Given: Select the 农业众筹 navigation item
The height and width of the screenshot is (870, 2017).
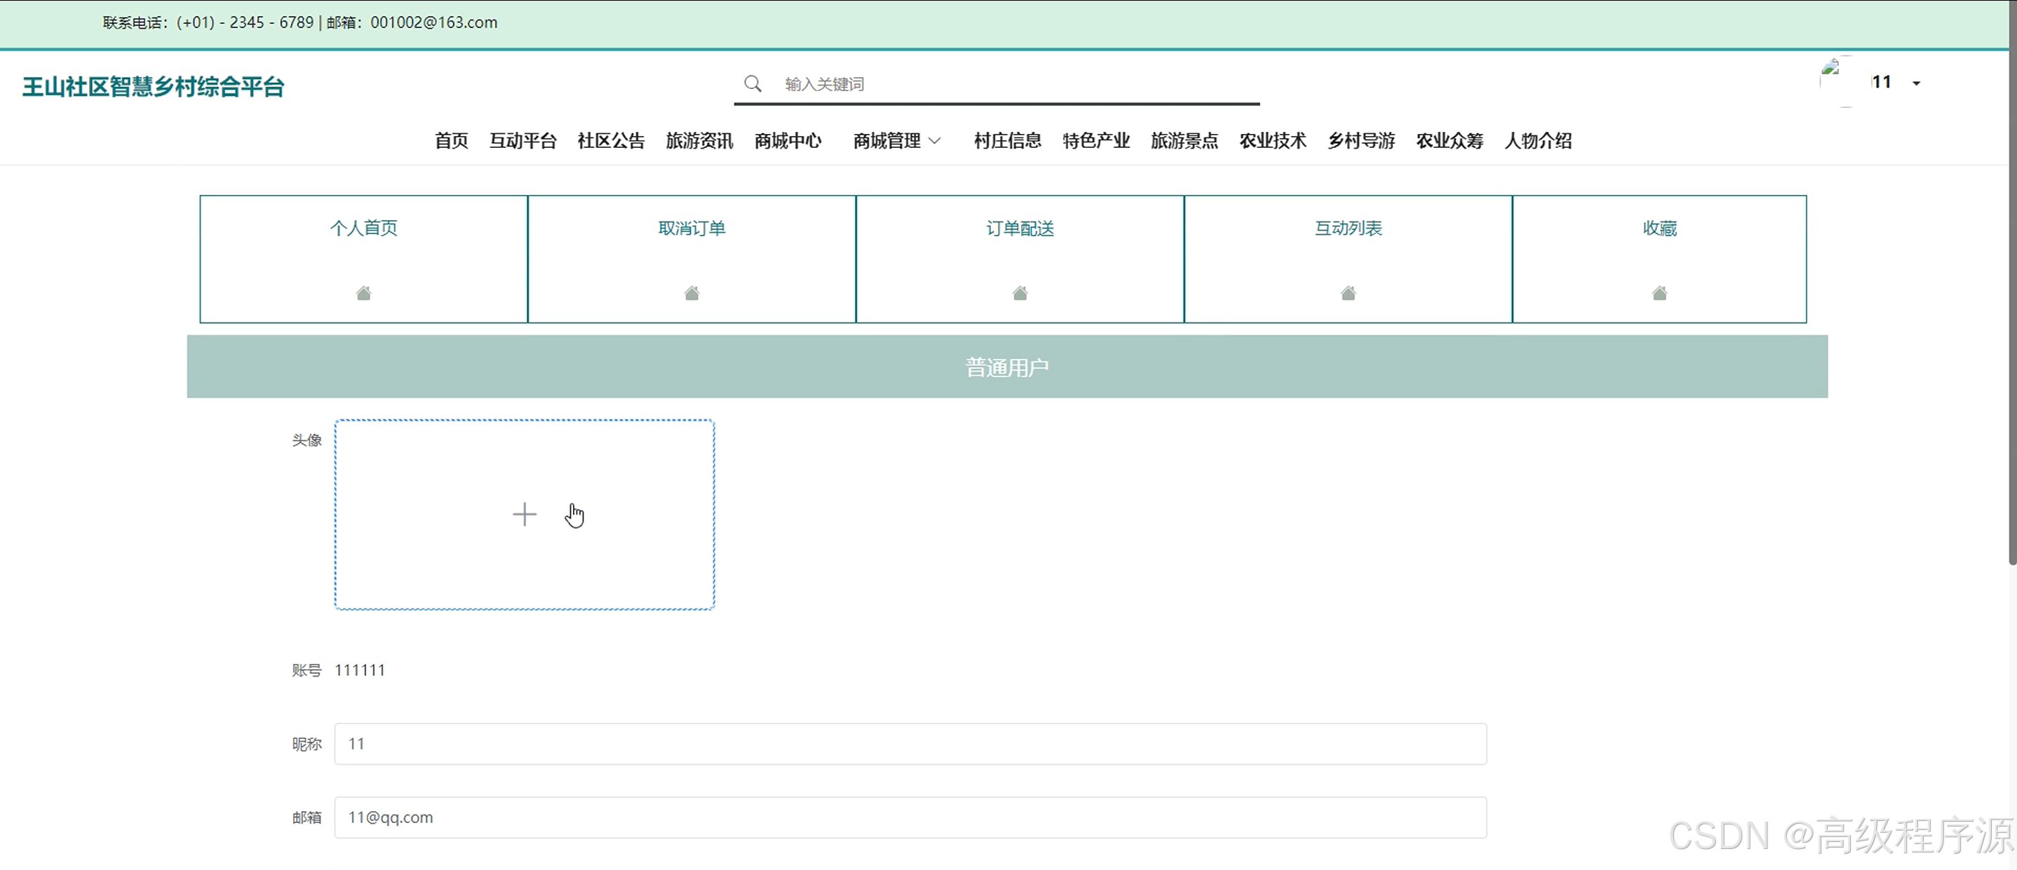Looking at the screenshot, I should [1450, 141].
